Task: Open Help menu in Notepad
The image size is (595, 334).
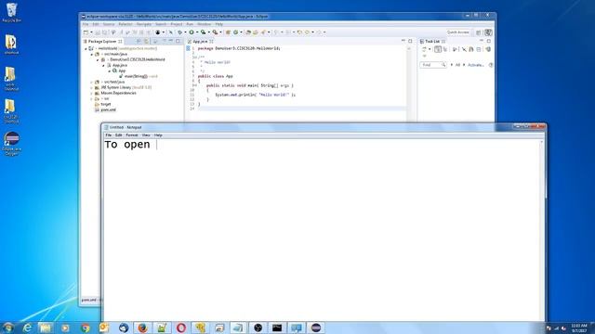Action: click(158, 135)
